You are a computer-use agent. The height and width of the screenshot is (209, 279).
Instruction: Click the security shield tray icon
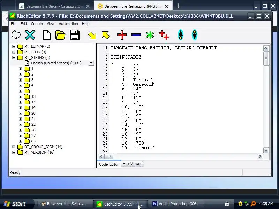click(x=240, y=204)
